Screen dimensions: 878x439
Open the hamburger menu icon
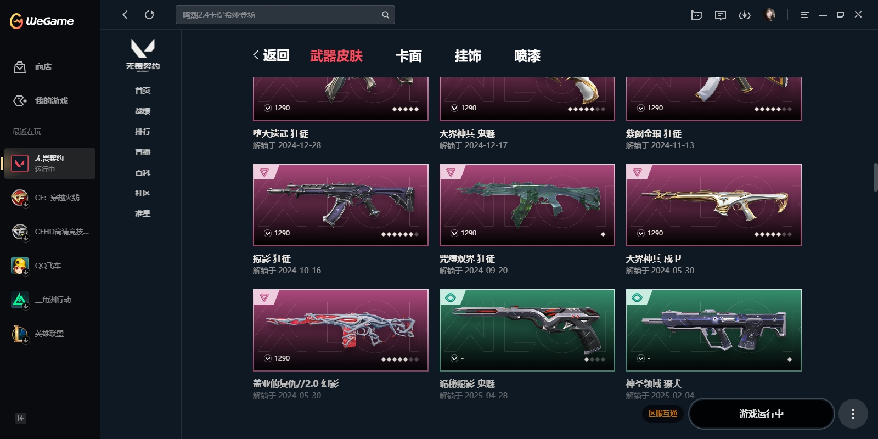tap(804, 15)
